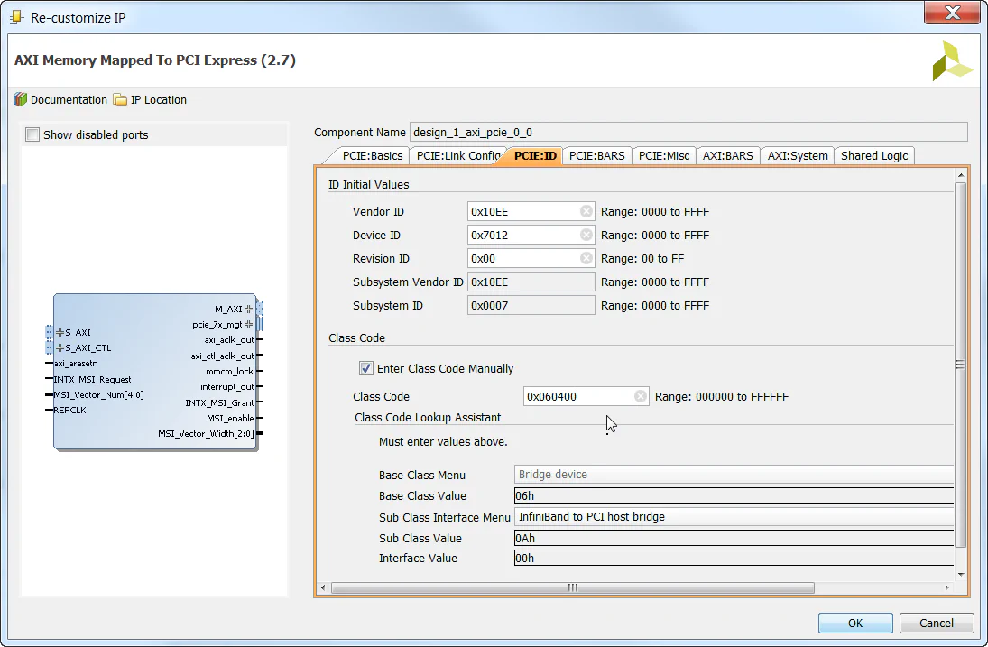The image size is (988, 647).
Task: Dismiss the dialog via Cancel
Action: (x=936, y=623)
